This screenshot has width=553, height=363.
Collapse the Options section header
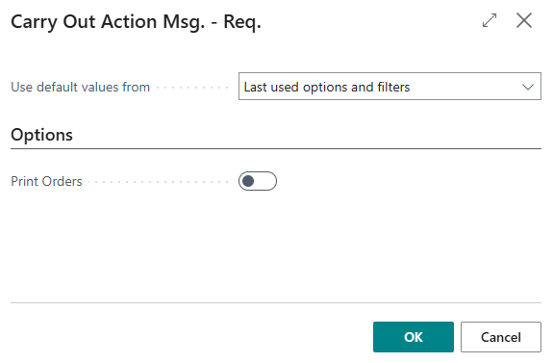[x=41, y=135]
